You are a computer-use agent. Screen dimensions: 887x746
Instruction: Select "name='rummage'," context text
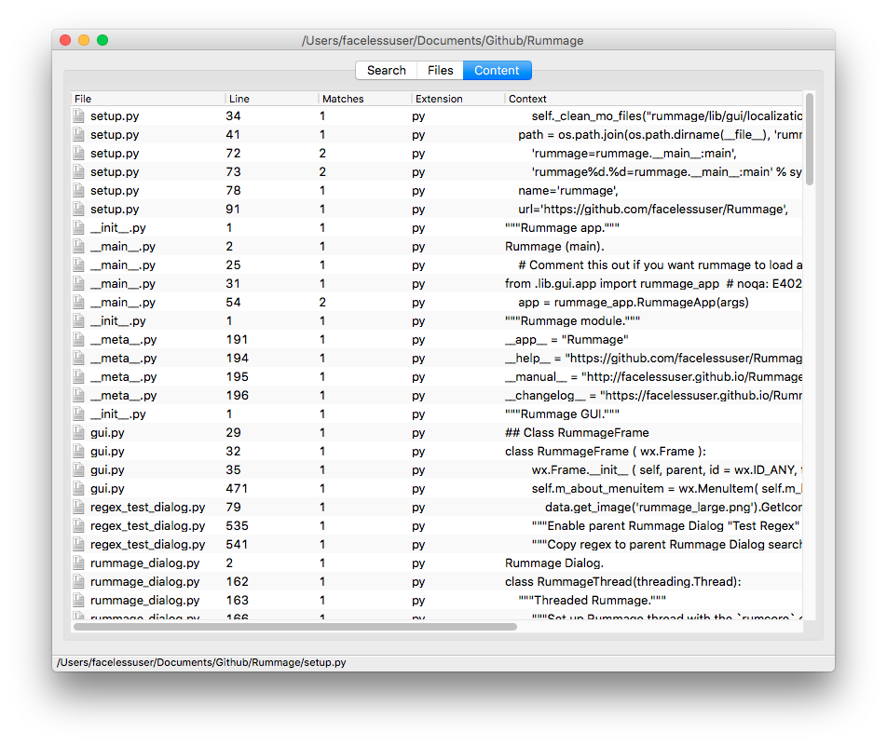pos(568,191)
